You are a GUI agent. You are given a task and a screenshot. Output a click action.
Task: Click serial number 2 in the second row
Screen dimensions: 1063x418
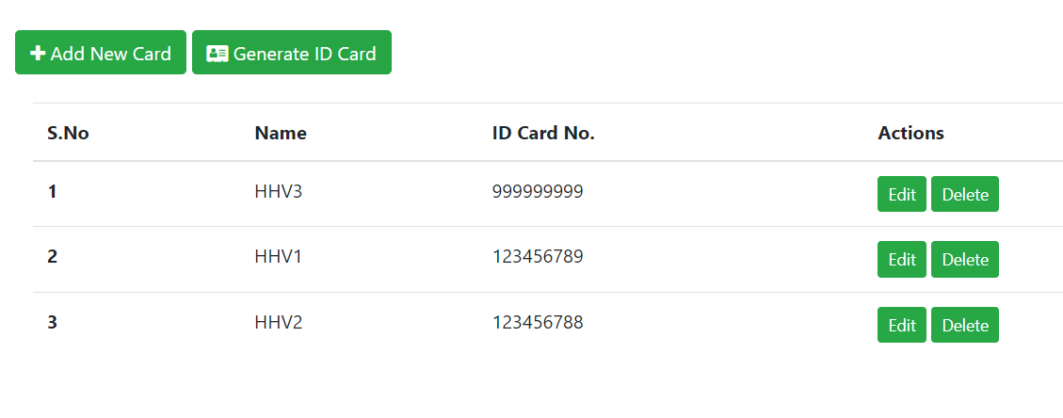53,257
